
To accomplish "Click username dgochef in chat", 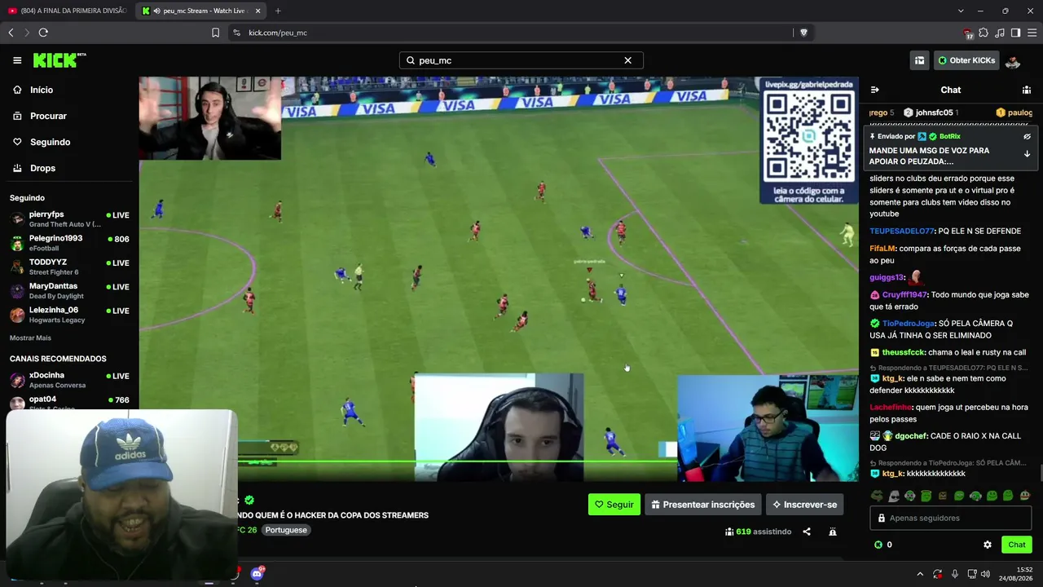I will coord(911,436).
